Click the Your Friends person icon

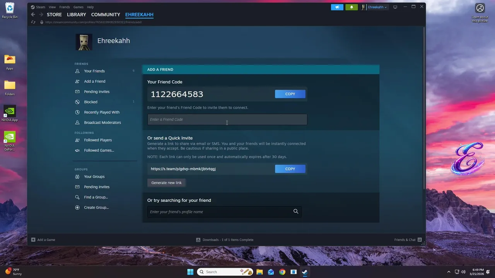[77, 71]
